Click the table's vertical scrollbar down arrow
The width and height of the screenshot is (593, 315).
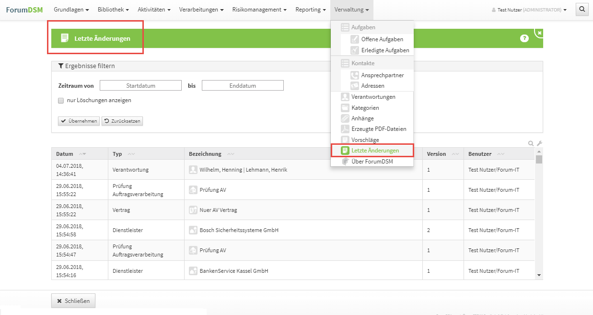(539, 275)
